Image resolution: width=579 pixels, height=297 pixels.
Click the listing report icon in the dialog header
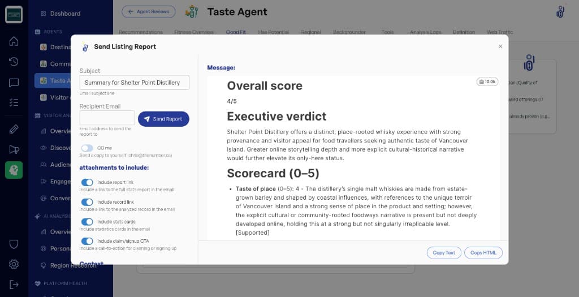point(85,47)
